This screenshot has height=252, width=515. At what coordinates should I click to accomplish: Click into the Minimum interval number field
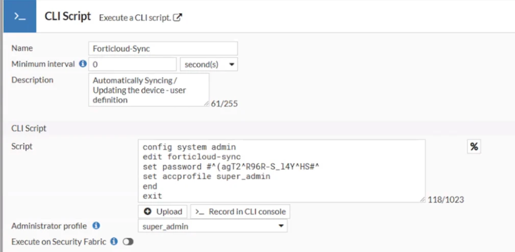132,64
